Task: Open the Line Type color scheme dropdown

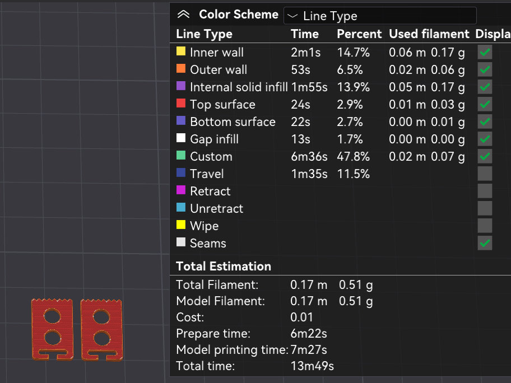Action: 380,16
